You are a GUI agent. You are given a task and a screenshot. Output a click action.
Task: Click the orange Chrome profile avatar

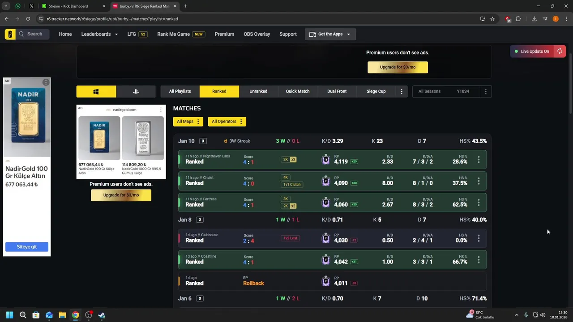(x=556, y=19)
